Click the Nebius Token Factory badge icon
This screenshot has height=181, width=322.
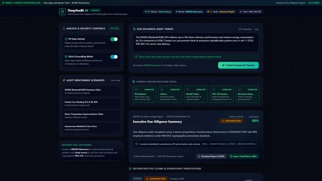pos(149,12)
